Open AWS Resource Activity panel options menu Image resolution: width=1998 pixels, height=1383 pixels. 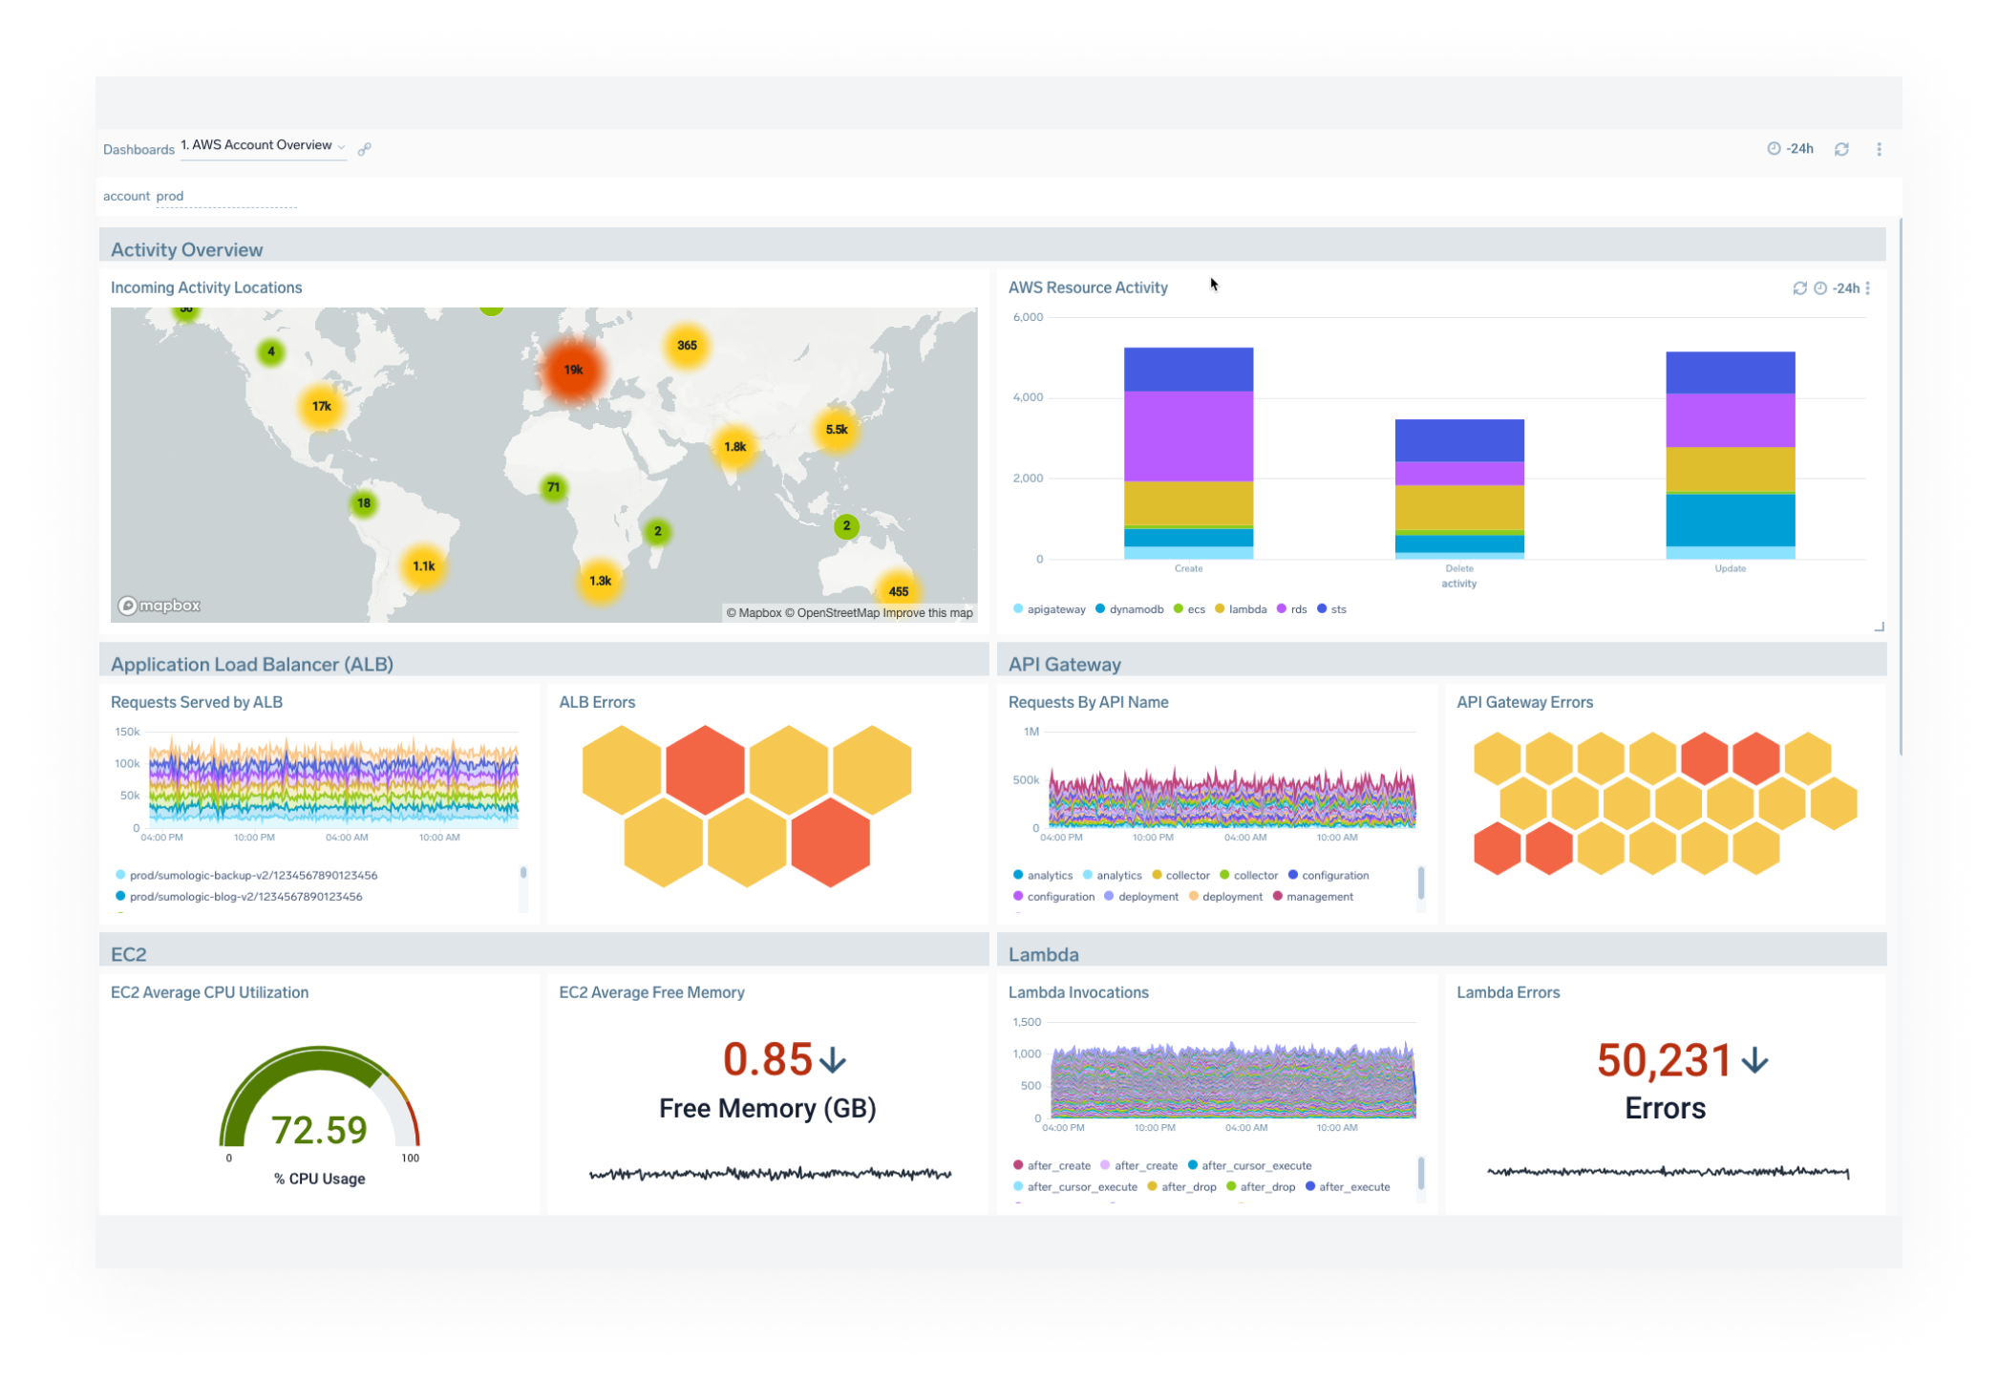click(1868, 288)
